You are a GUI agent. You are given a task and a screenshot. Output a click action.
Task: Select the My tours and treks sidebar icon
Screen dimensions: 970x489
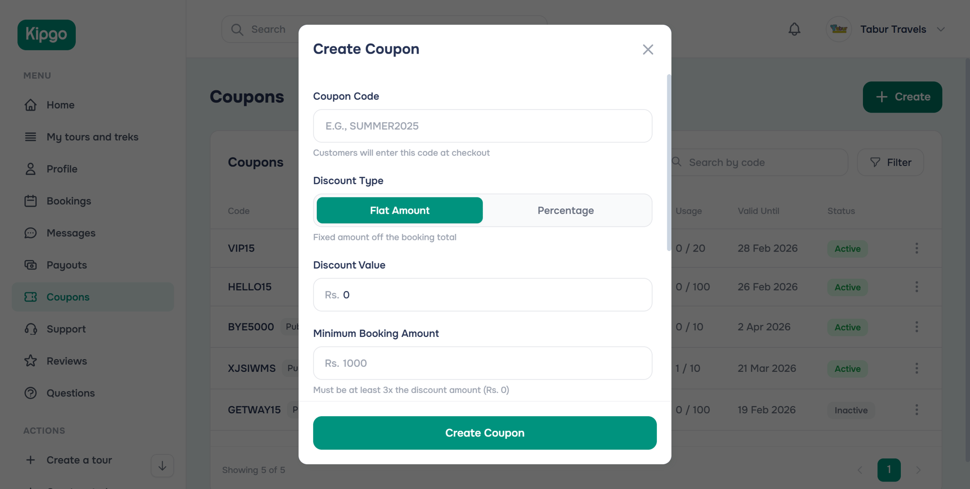pyautogui.click(x=31, y=137)
